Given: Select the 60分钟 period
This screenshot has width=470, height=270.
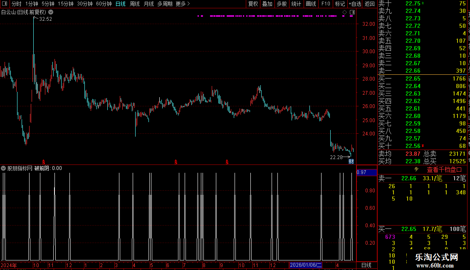Looking at the screenshot, I should (x=104, y=4).
